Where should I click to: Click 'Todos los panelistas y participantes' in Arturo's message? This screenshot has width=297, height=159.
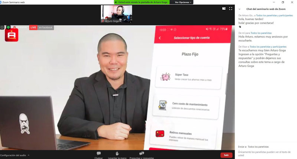pyautogui.click(x=274, y=16)
